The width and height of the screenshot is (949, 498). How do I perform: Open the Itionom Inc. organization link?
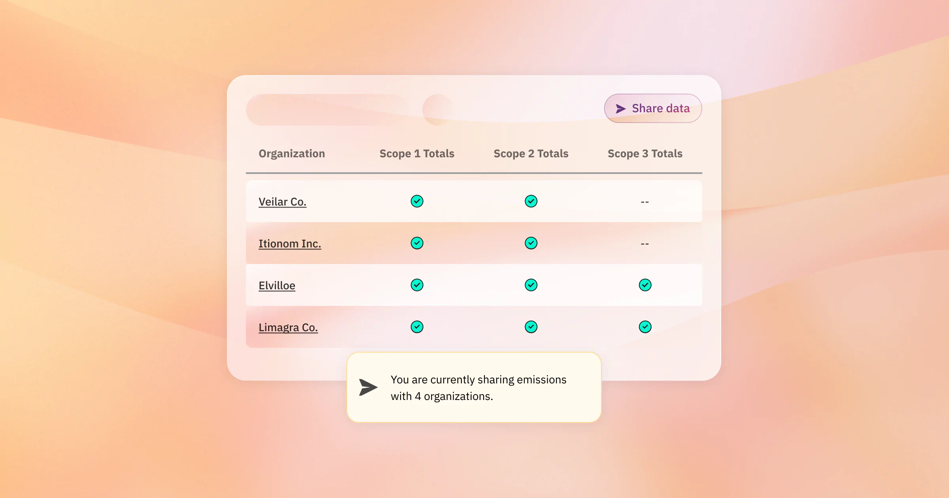click(x=290, y=244)
